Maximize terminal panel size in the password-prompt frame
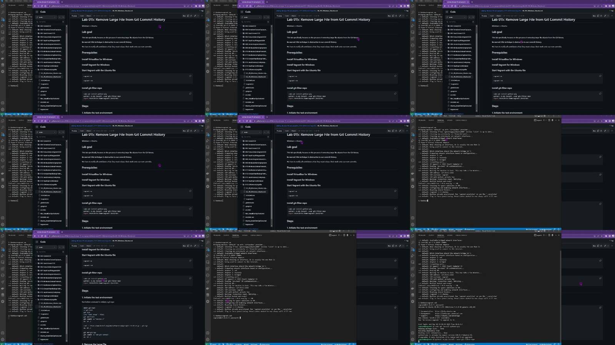Screen dimensions: 615x345 point(351,235)
